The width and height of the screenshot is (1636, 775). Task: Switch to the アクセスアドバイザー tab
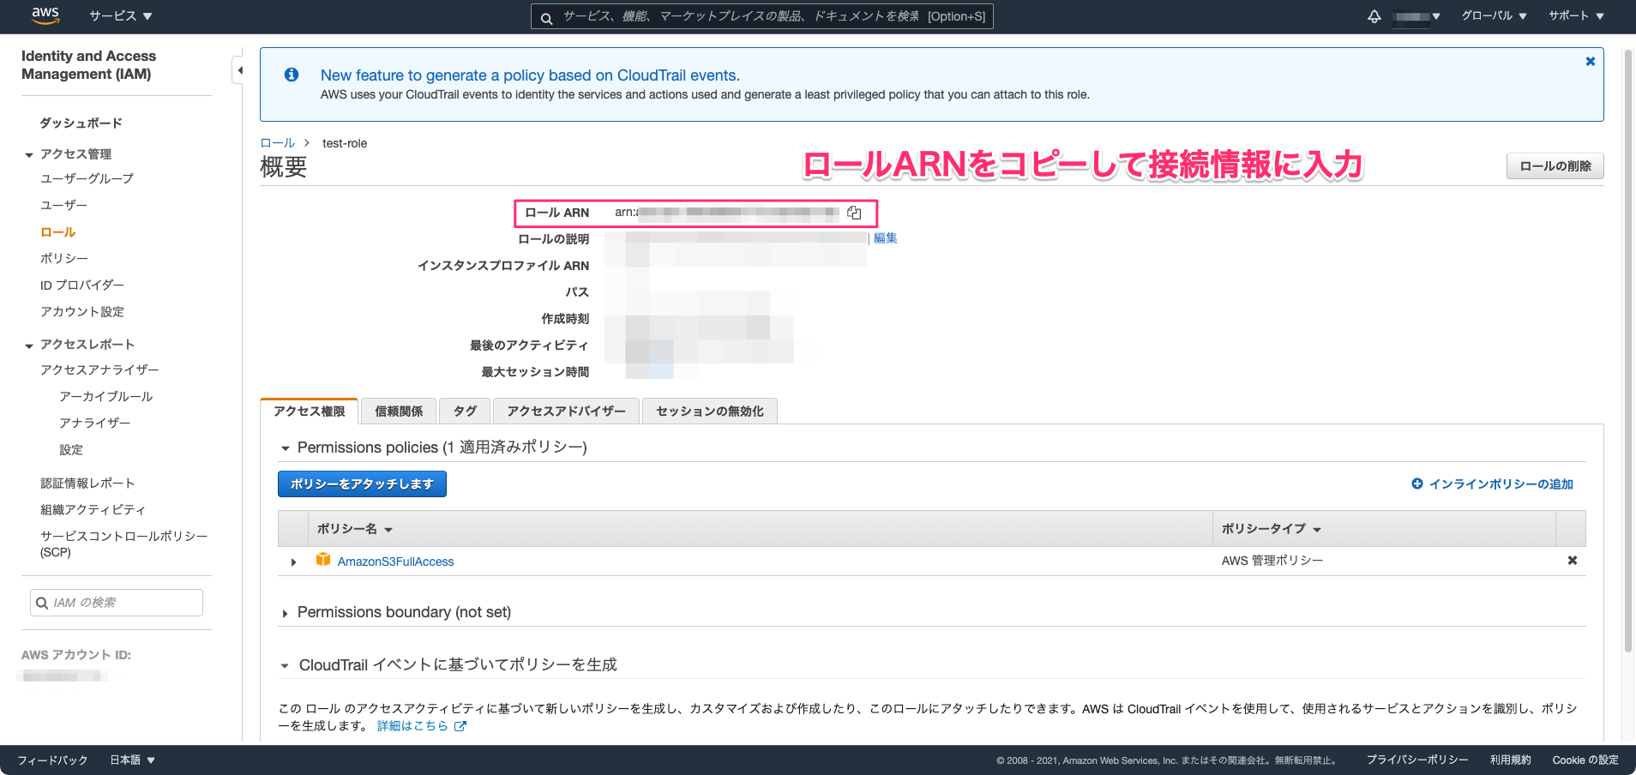tap(566, 412)
